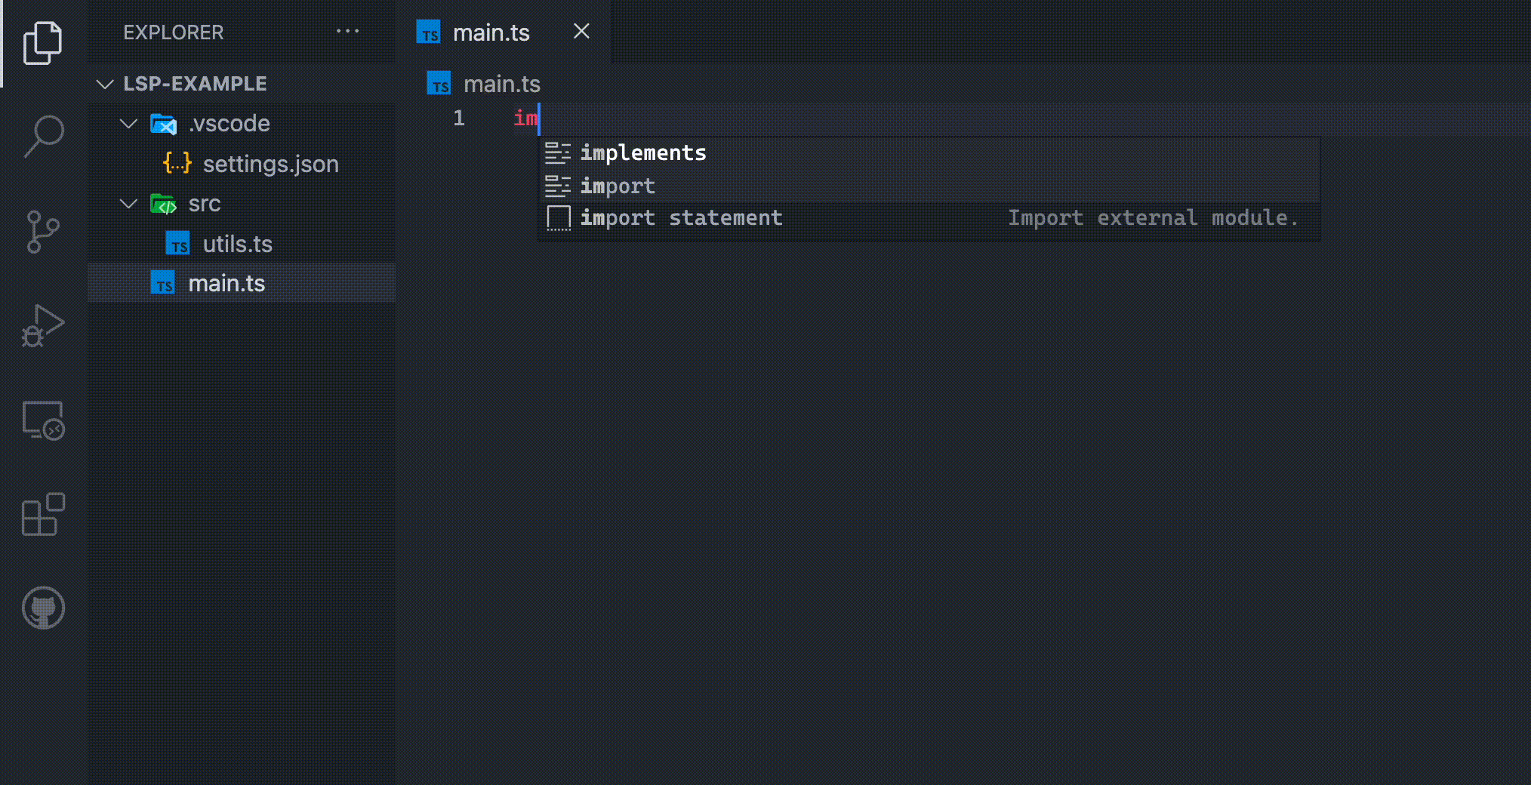Choose the 'import' keyword suggestion

click(618, 186)
